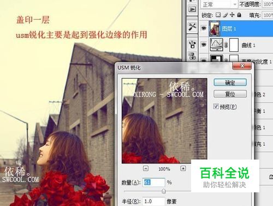This screenshot has height=206, width=273.
Task: Click 确定 in the USM dialog
Action: (230, 83)
